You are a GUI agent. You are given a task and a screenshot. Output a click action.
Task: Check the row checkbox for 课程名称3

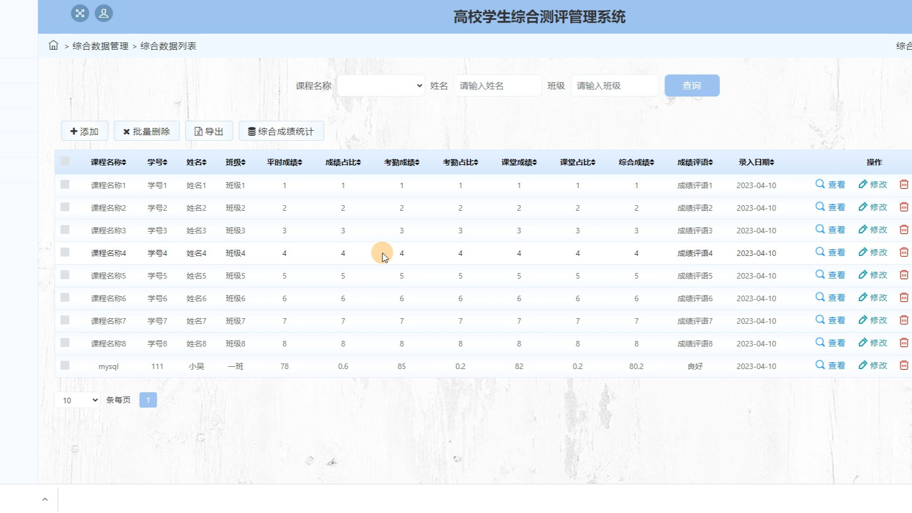(65, 229)
